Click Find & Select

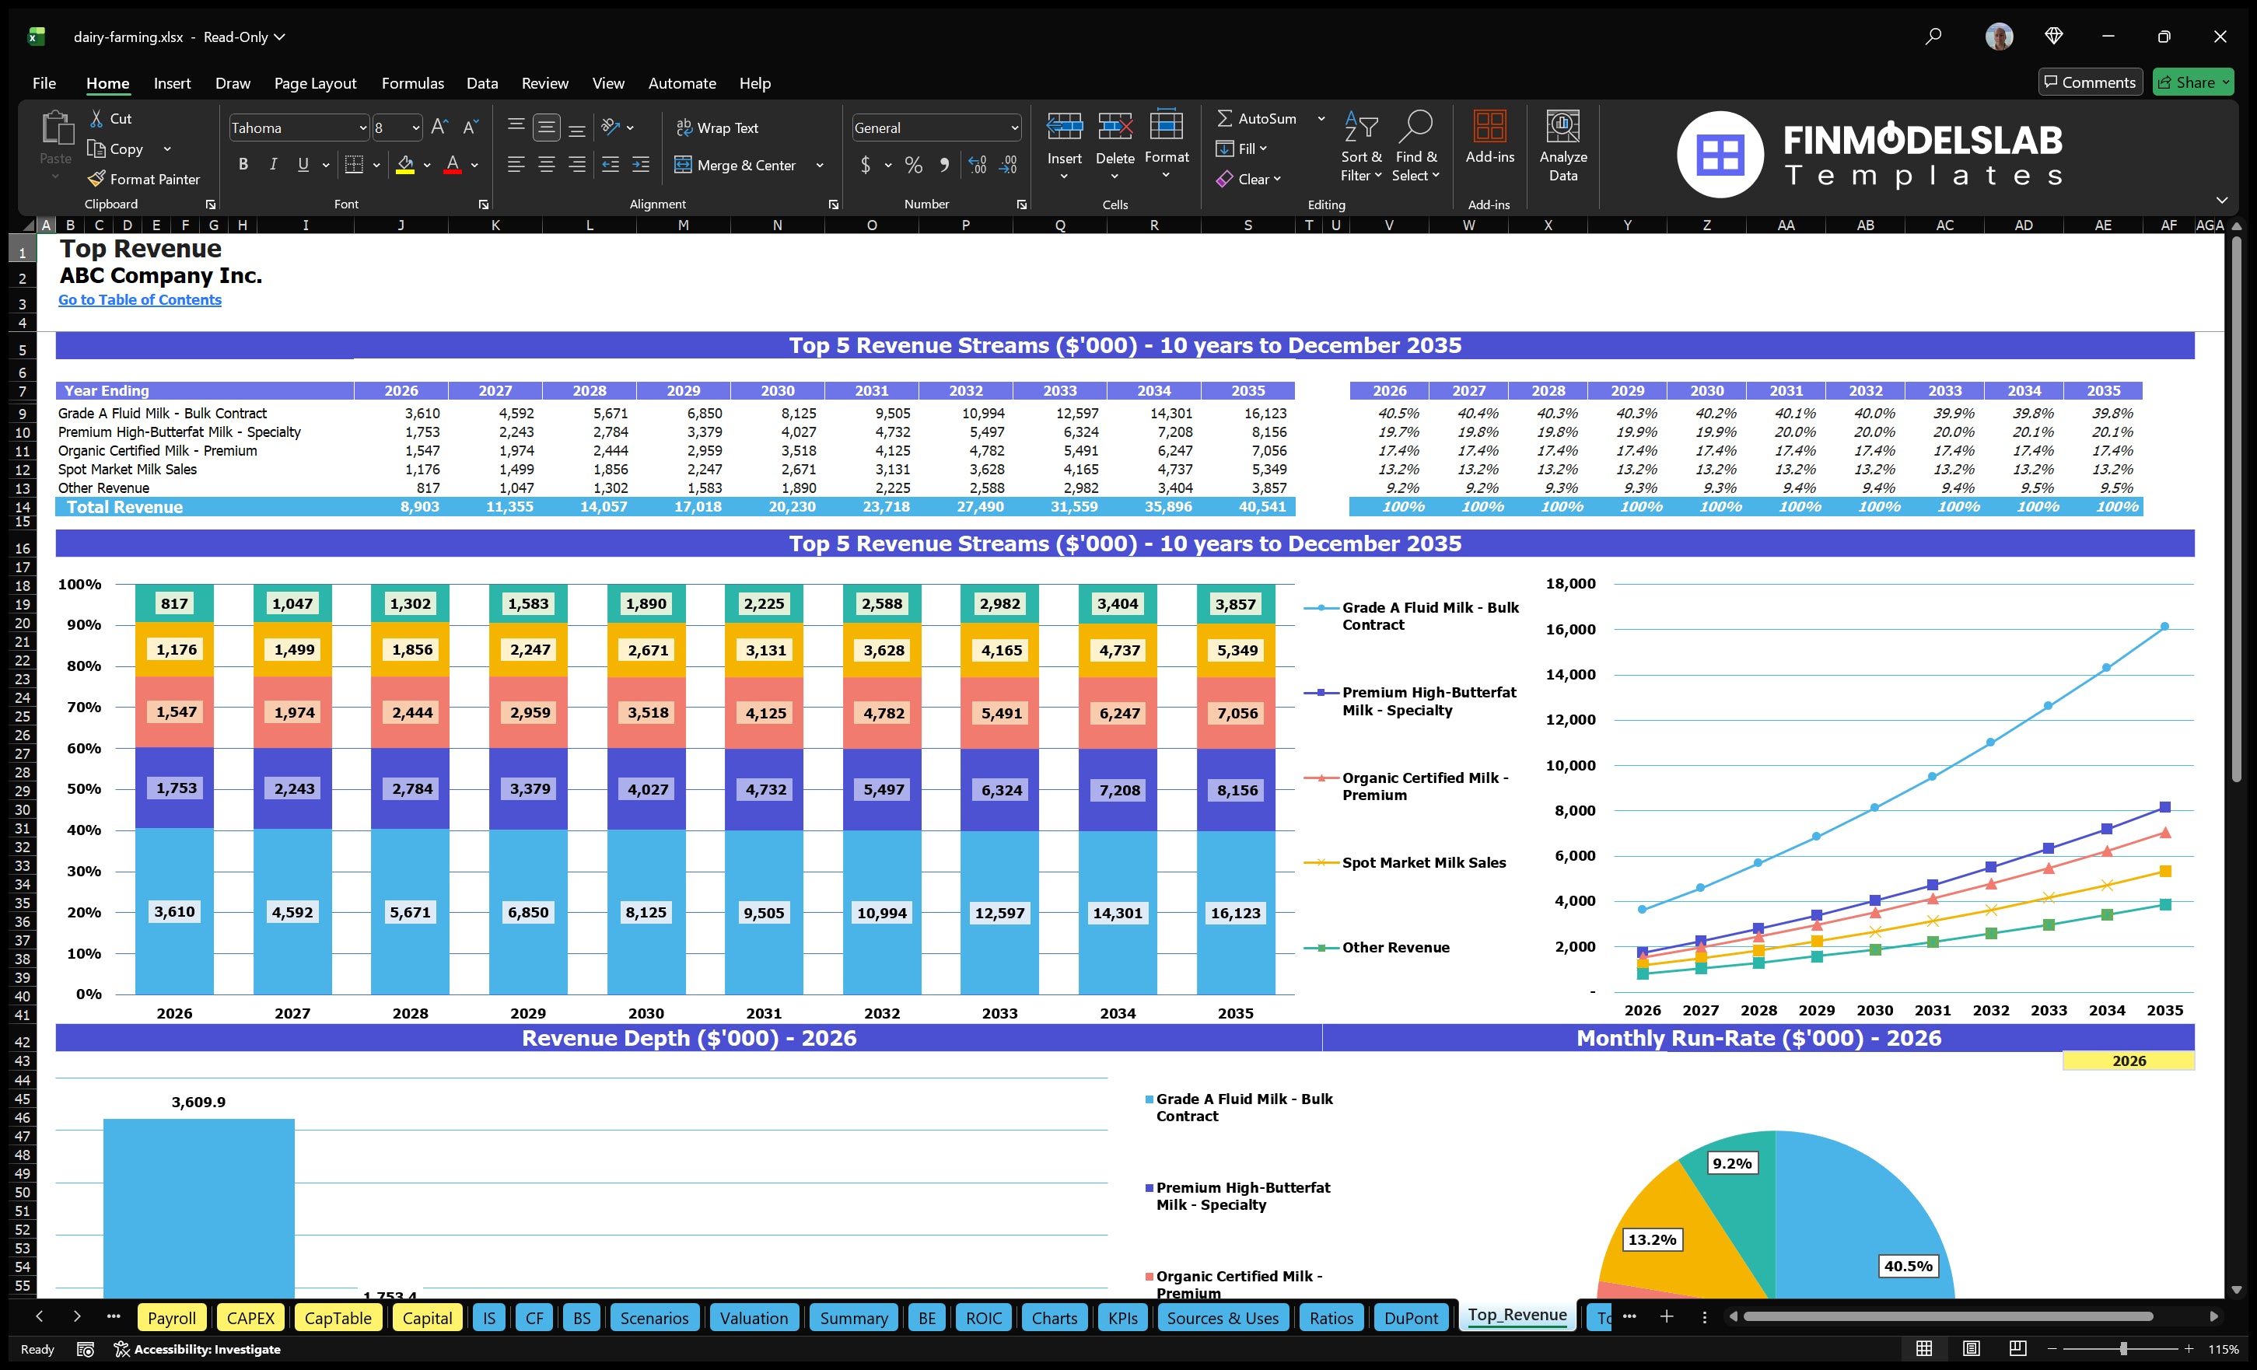coord(1416,146)
